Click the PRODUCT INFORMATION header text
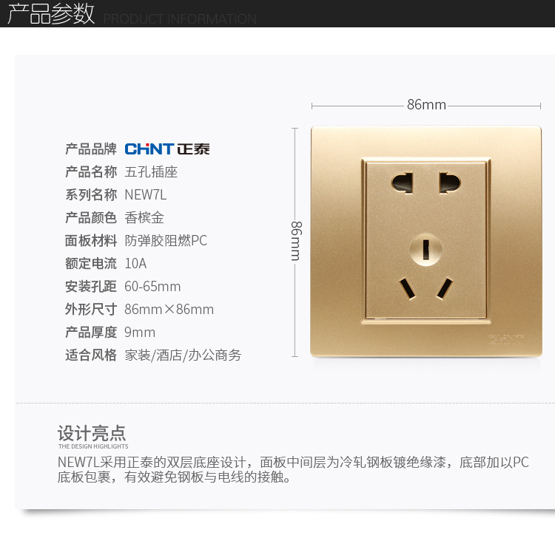 click(180, 18)
